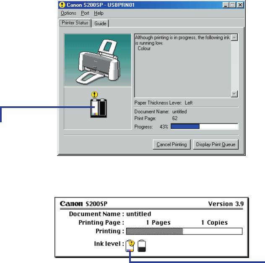Viewport: 265px width, 263px height.
Task: Click the 'Colour' text in the ink warning message
Action: pyautogui.click(x=144, y=48)
